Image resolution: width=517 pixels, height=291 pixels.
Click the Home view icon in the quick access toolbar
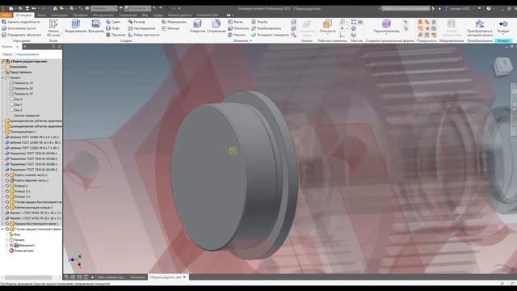pyautogui.click(x=55, y=8)
